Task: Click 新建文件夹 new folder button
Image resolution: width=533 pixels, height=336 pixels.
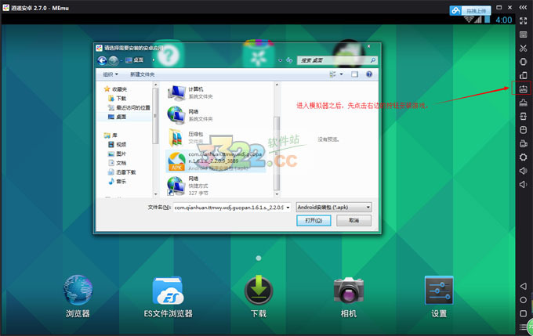Action: tap(142, 74)
